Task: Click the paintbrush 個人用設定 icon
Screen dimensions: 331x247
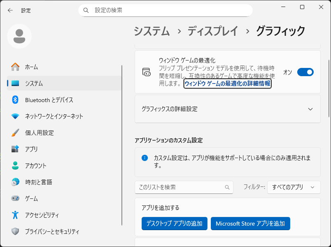Action: pos(15,133)
